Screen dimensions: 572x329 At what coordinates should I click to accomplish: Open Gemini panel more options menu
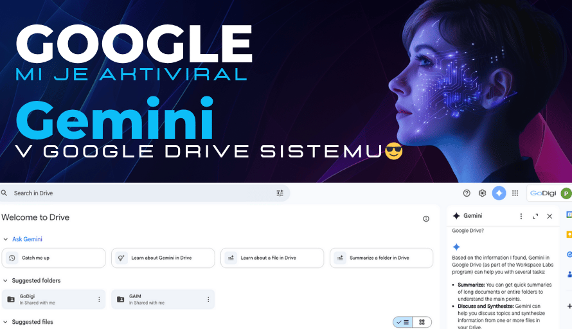pyautogui.click(x=521, y=217)
